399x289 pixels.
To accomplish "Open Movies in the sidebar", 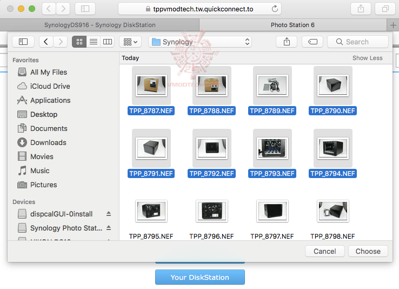I will (35, 156).
